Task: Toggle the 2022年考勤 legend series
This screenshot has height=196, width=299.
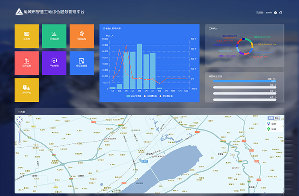Action: tap(134, 96)
